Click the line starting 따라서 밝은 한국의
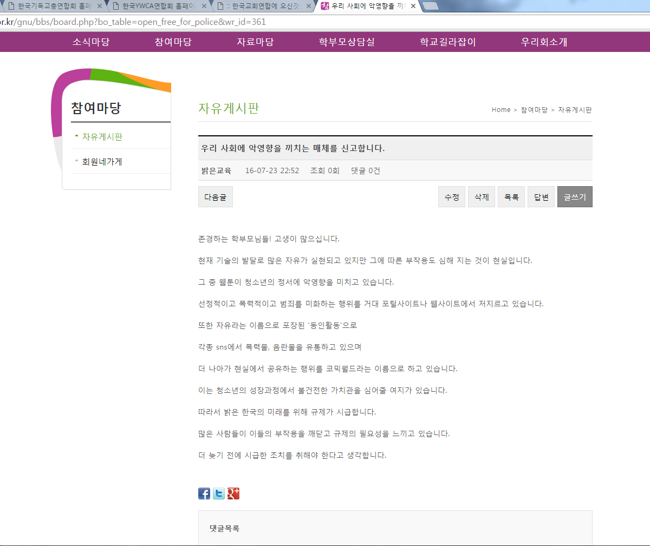The image size is (650, 546). pyautogui.click(x=287, y=412)
